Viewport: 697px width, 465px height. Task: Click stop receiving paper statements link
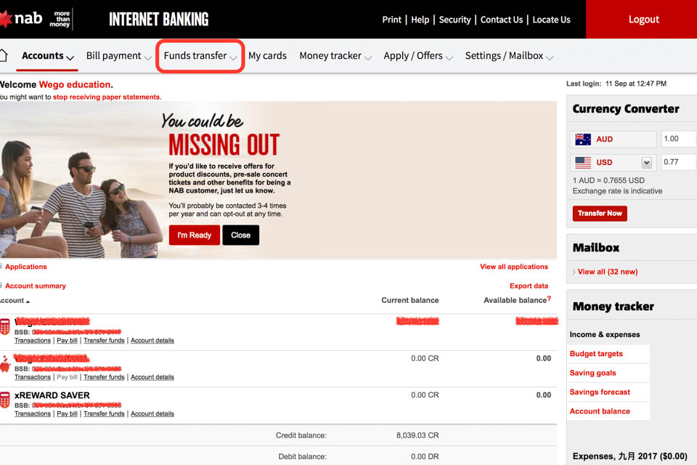click(x=106, y=97)
